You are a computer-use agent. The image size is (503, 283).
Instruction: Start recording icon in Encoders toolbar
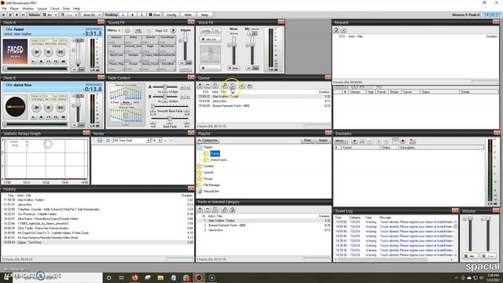[403, 141]
